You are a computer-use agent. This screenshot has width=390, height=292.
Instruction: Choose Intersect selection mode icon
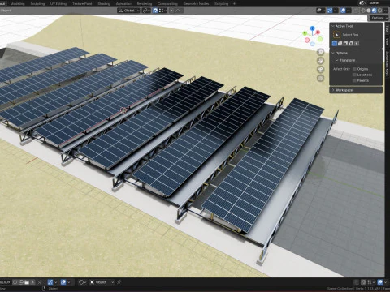(357, 43)
